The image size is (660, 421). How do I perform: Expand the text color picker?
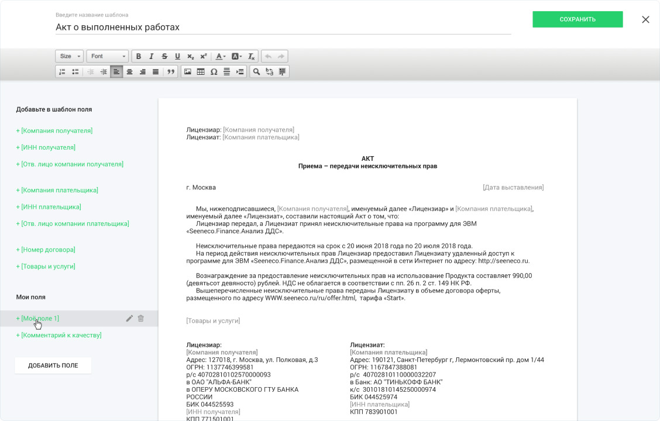220,56
